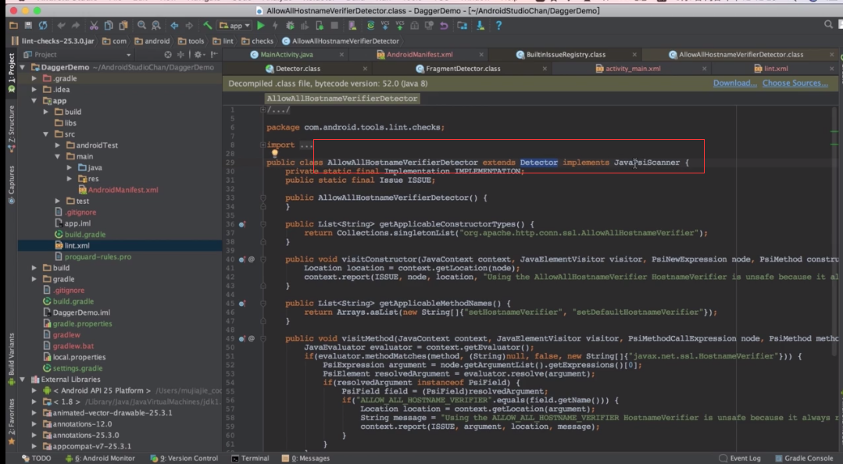Switch to the MainActivity.java tab

[x=287, y=55]
